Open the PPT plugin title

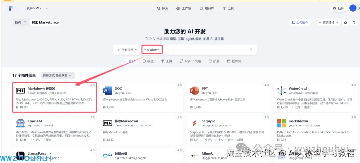point(205,89)
